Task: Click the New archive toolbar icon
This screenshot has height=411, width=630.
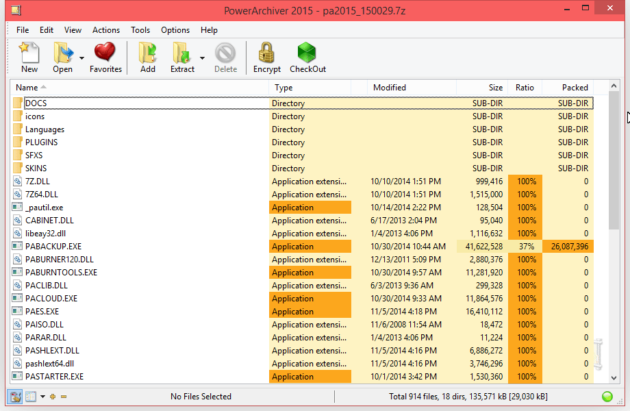Action: pos(29,53)
